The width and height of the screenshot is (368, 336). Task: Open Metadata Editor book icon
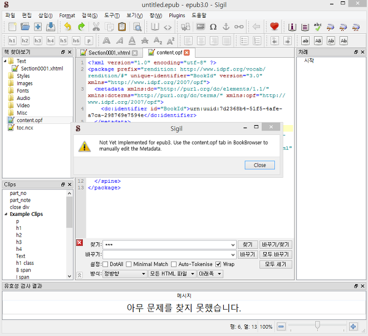[x=292, y=27]
